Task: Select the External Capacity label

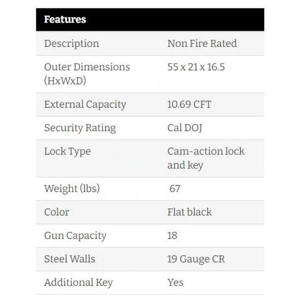Action: tap(85, 105)
